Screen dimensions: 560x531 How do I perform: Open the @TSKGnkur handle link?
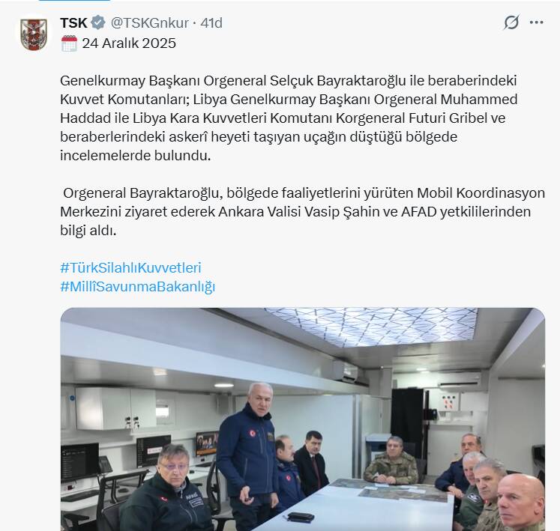(150, 22)
